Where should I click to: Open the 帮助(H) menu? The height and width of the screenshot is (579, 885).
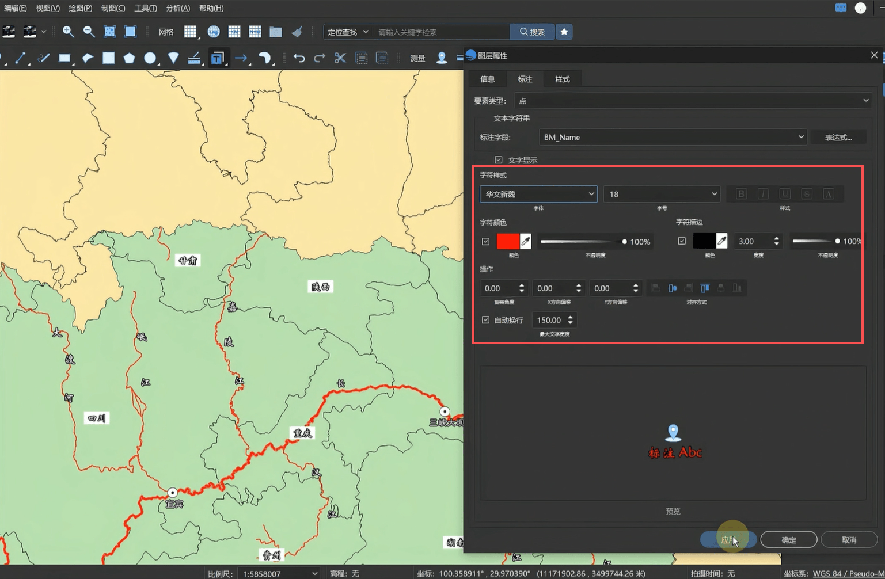click(211, 8)
